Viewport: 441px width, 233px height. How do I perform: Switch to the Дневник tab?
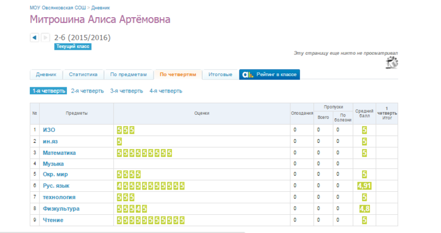pos(46,74)
